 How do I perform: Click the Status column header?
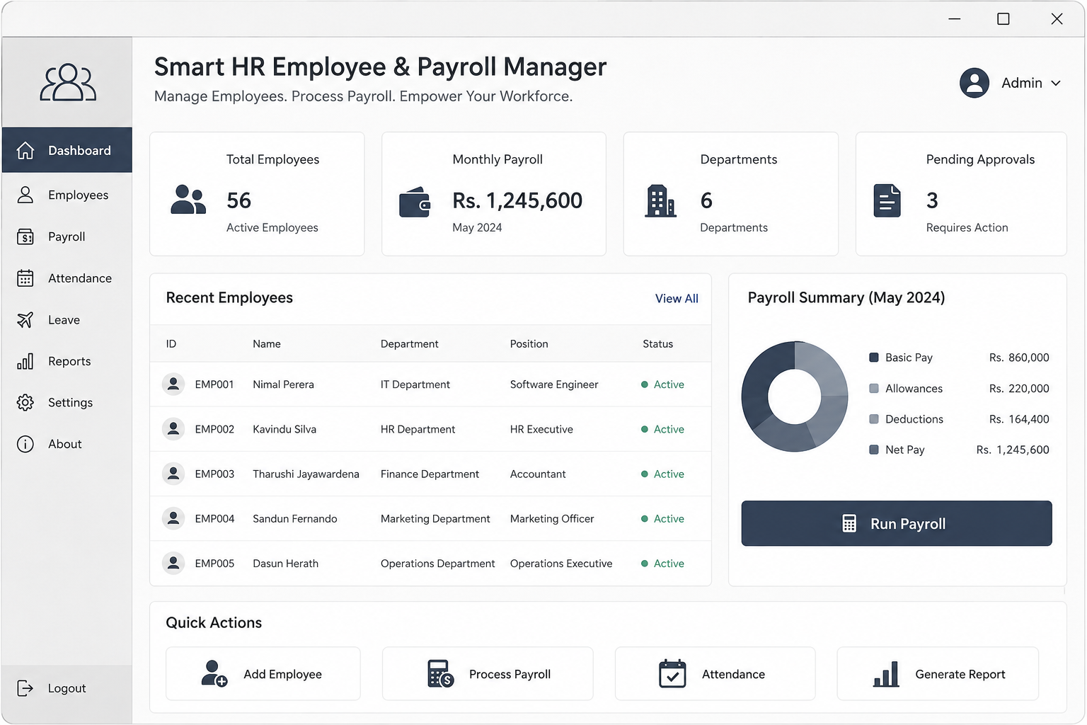click(x=657, y=343)
